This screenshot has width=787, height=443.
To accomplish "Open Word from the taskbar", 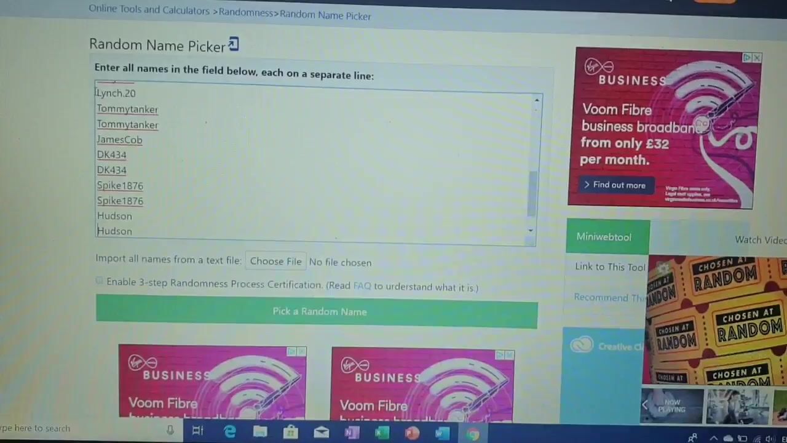I will [x=441, y=435].
